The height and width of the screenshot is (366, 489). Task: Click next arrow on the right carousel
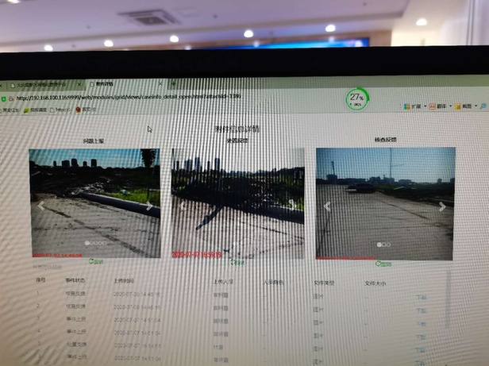[x=442, y=206]
